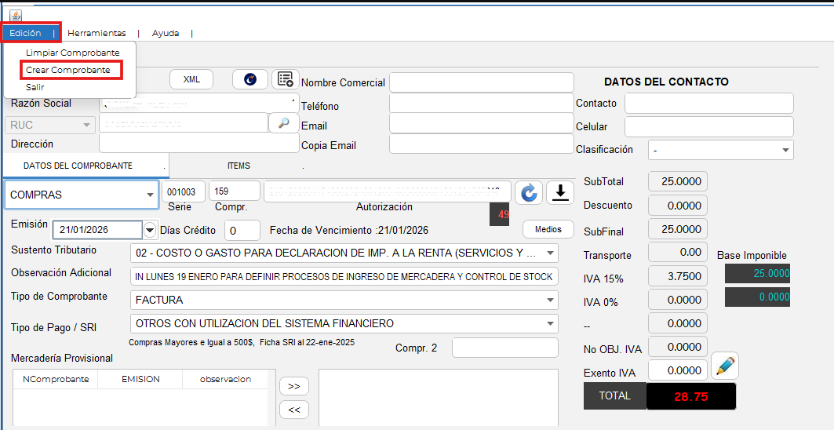Click the Medios button
834x430 pixels.
point(548,229)
